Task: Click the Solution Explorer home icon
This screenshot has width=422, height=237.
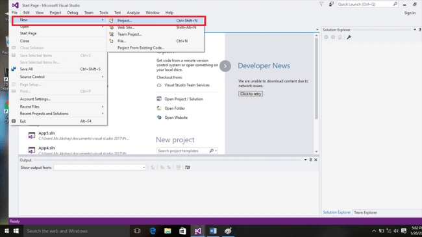Action: point(340,37)
